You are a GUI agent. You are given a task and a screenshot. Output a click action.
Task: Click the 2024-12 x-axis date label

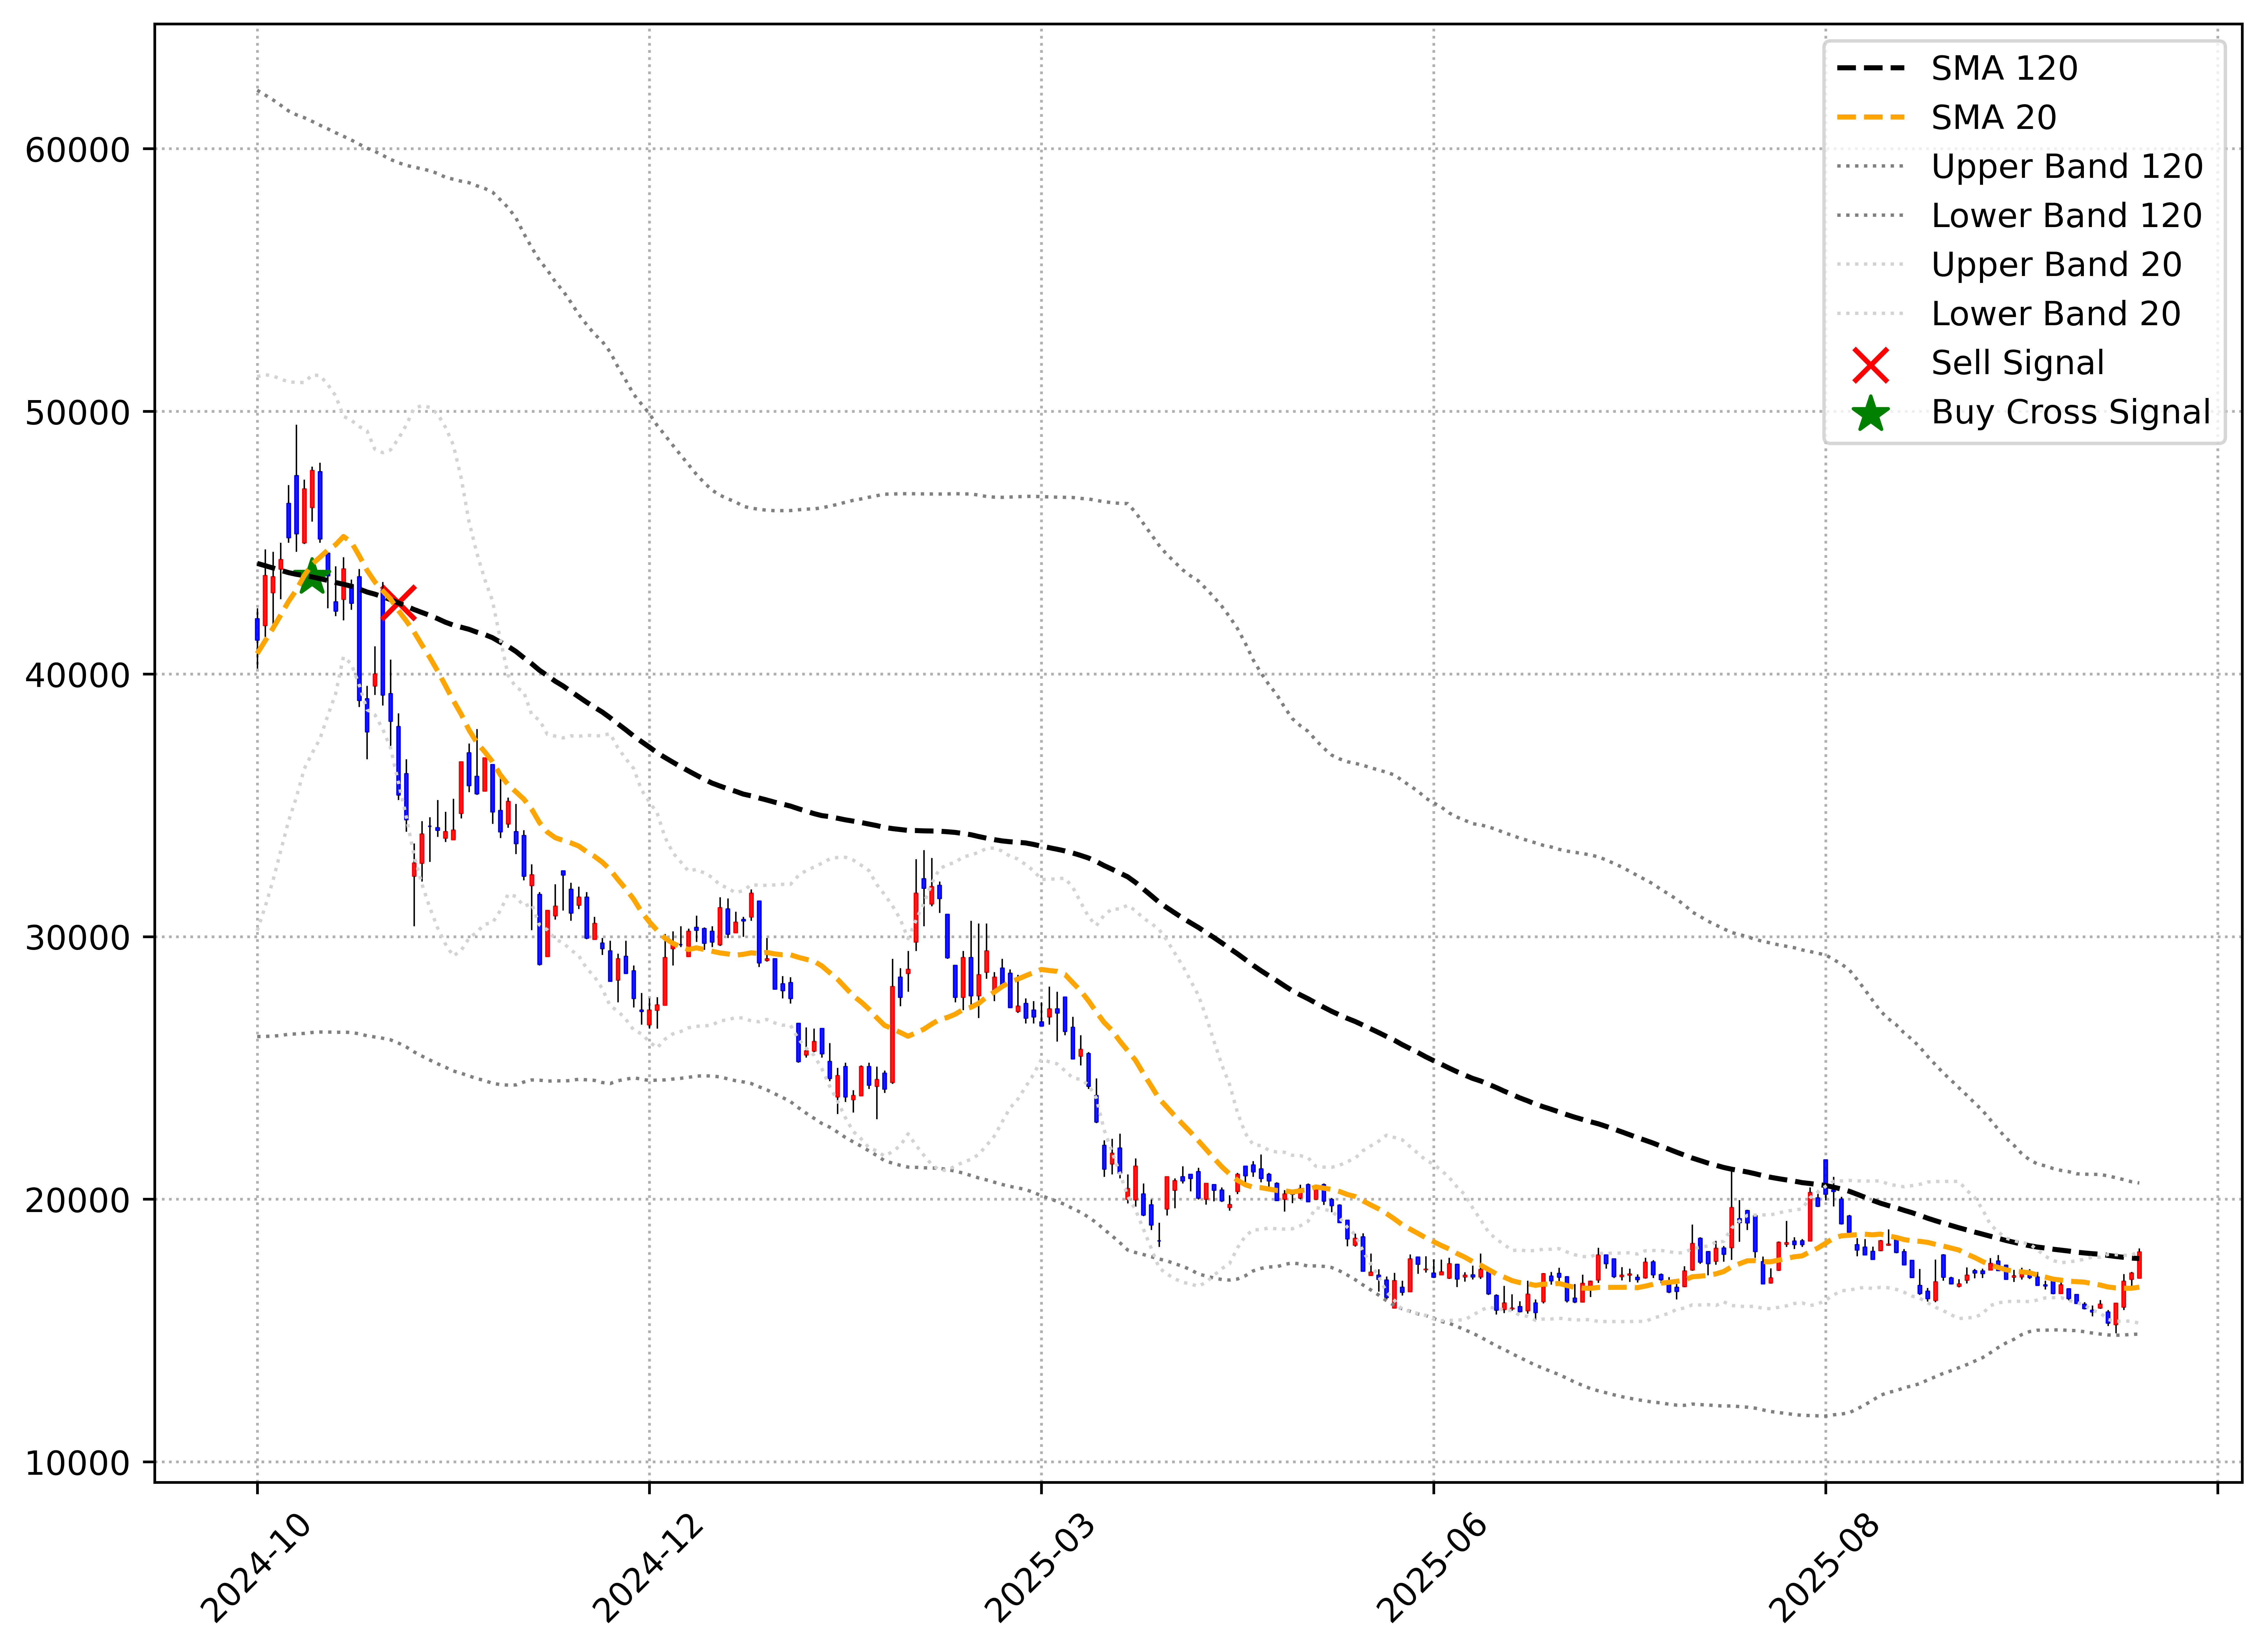pos(648,1568)
